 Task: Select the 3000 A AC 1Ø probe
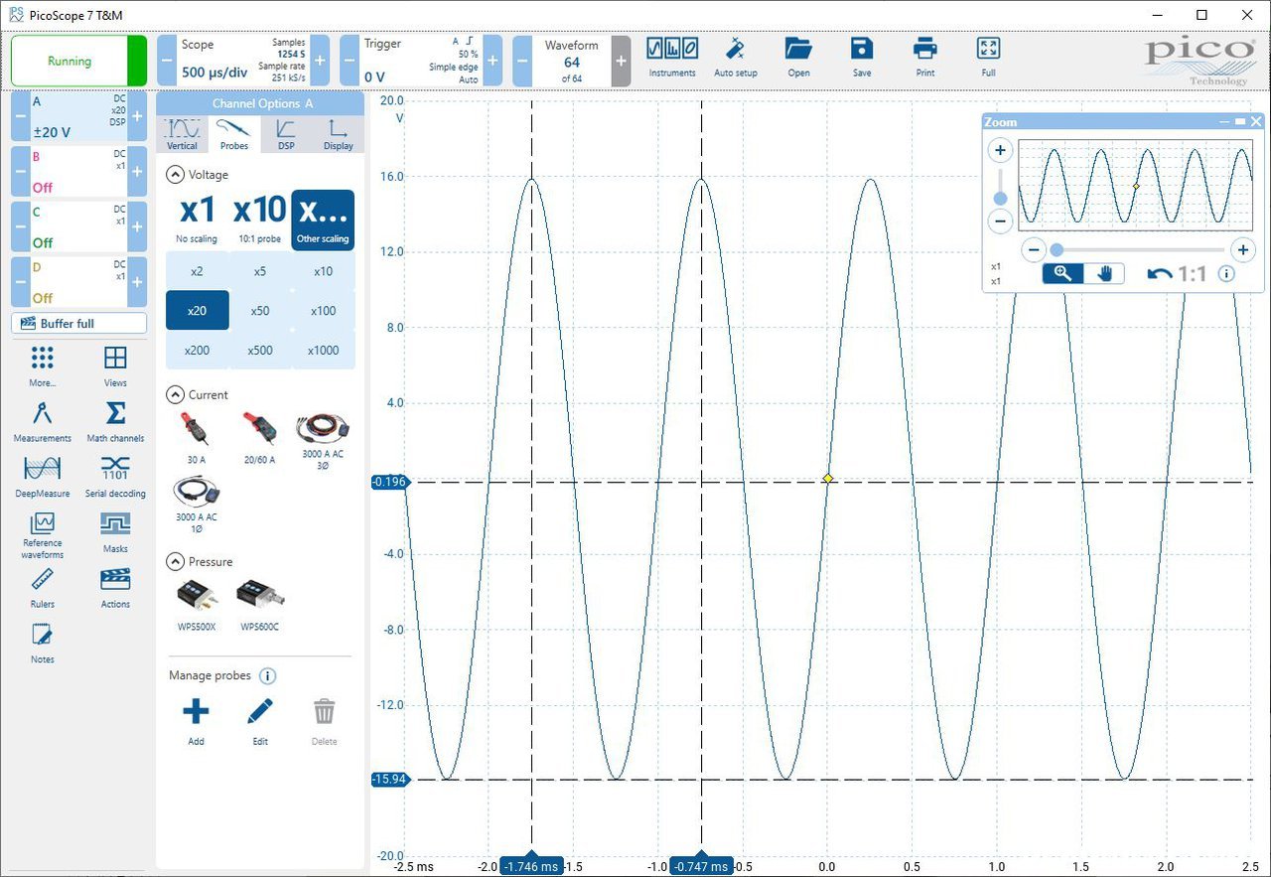pos(197,506)
